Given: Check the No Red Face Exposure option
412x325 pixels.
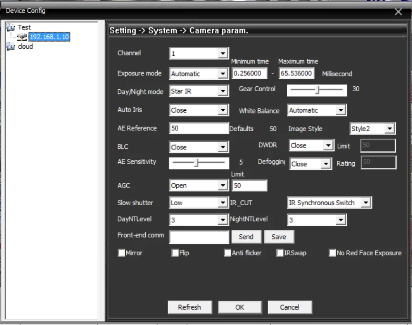Looking at the screenshot, I should coord(332,253).
